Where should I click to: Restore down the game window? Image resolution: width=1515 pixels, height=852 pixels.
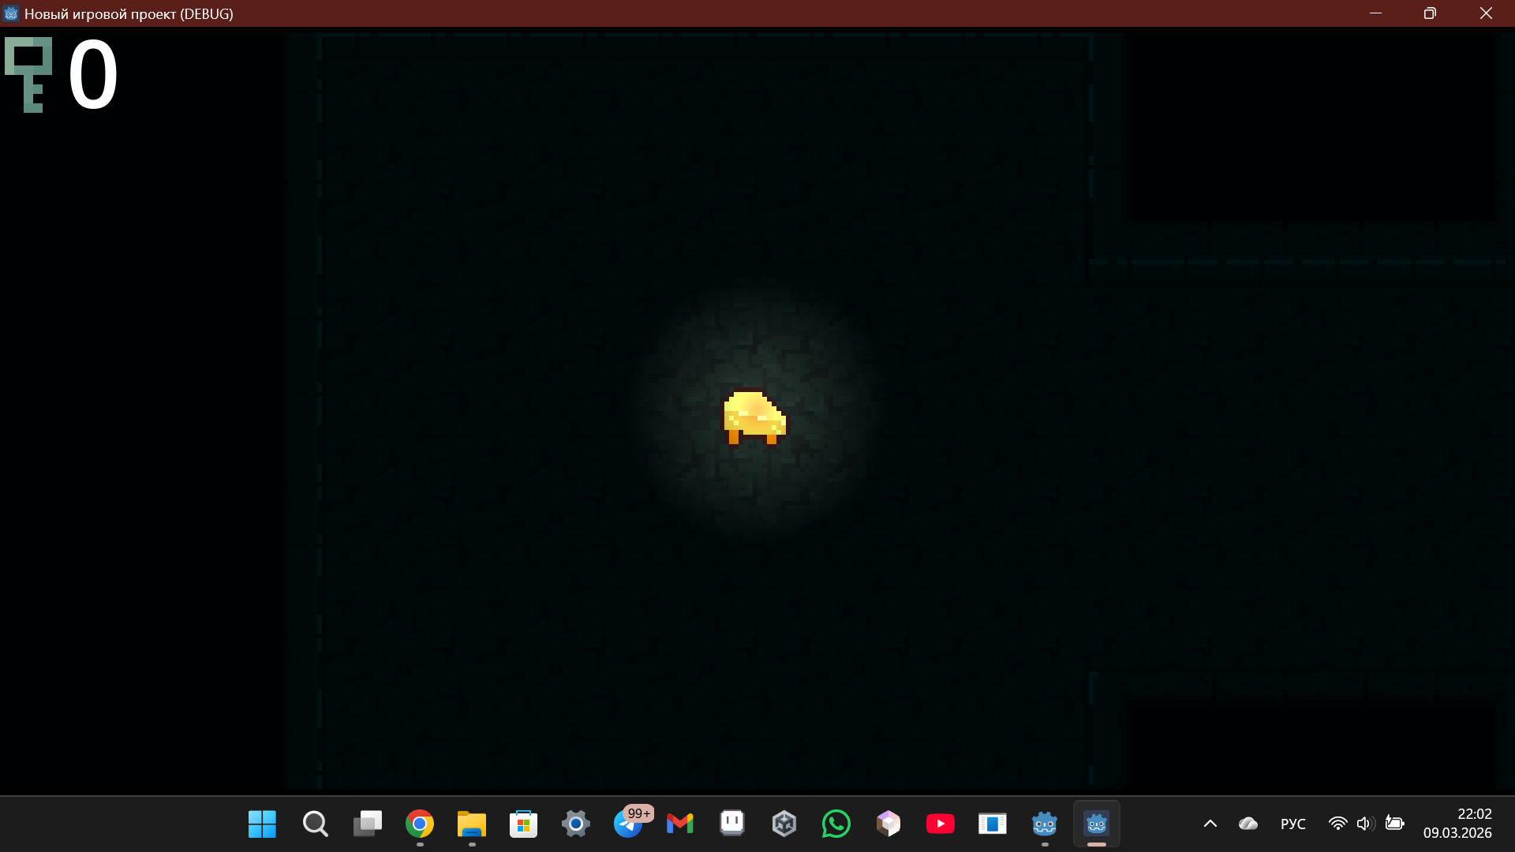(1430, 13)
